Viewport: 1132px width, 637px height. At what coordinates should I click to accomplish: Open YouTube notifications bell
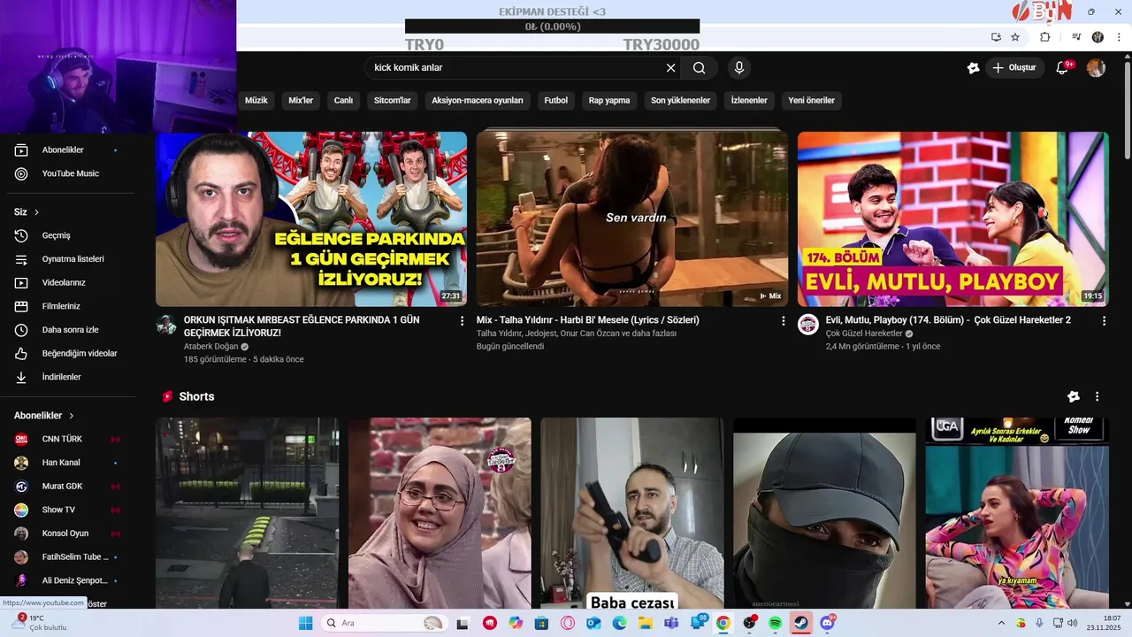click(x=1064, y=68)
